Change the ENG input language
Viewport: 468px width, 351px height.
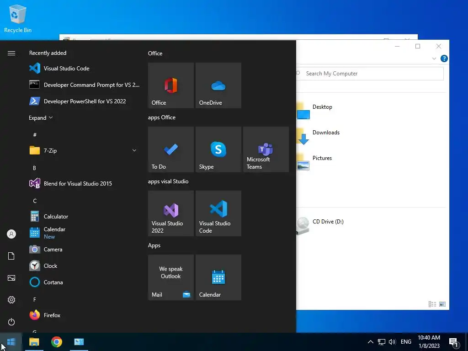(406, 342)
